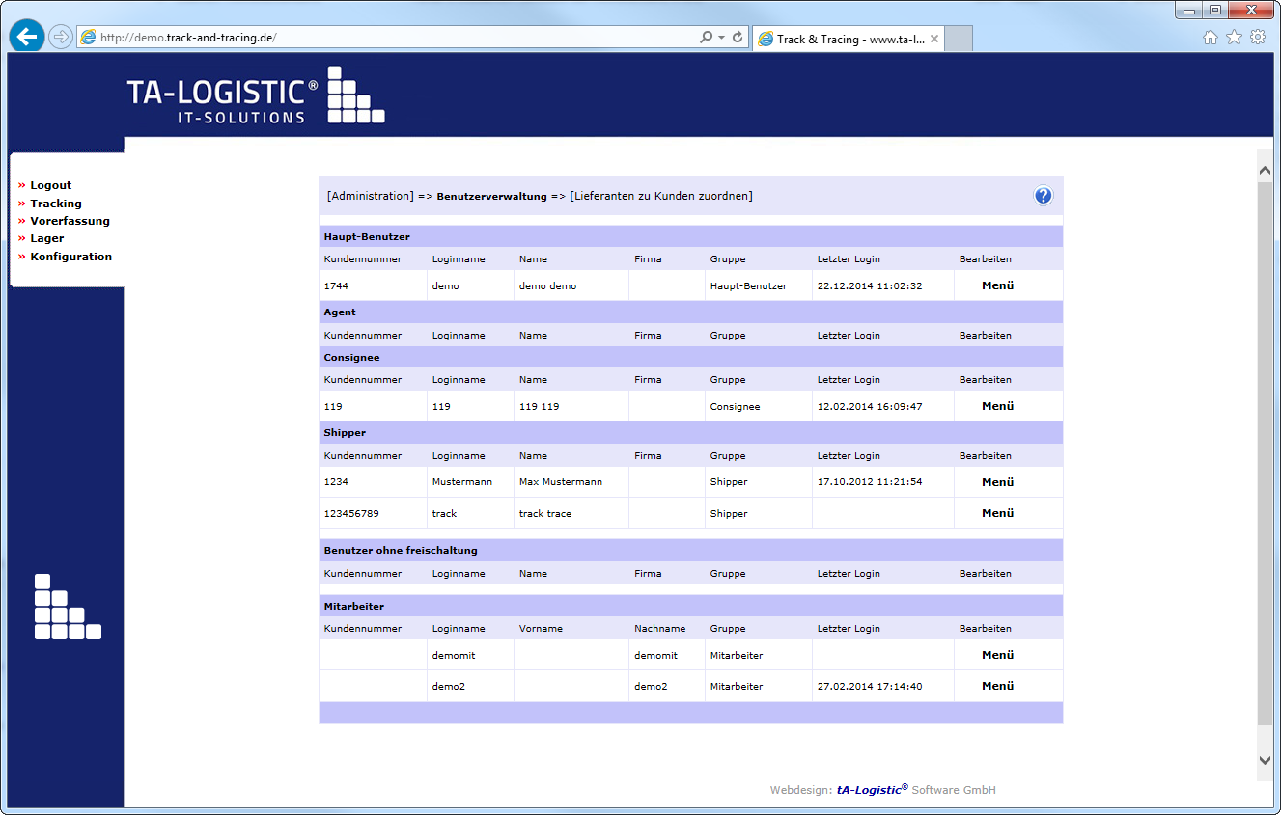Viewport: 1281px width, 815px height.
Task: Click the tA-Logistic footer link
Action: click(x=873, y=789)
